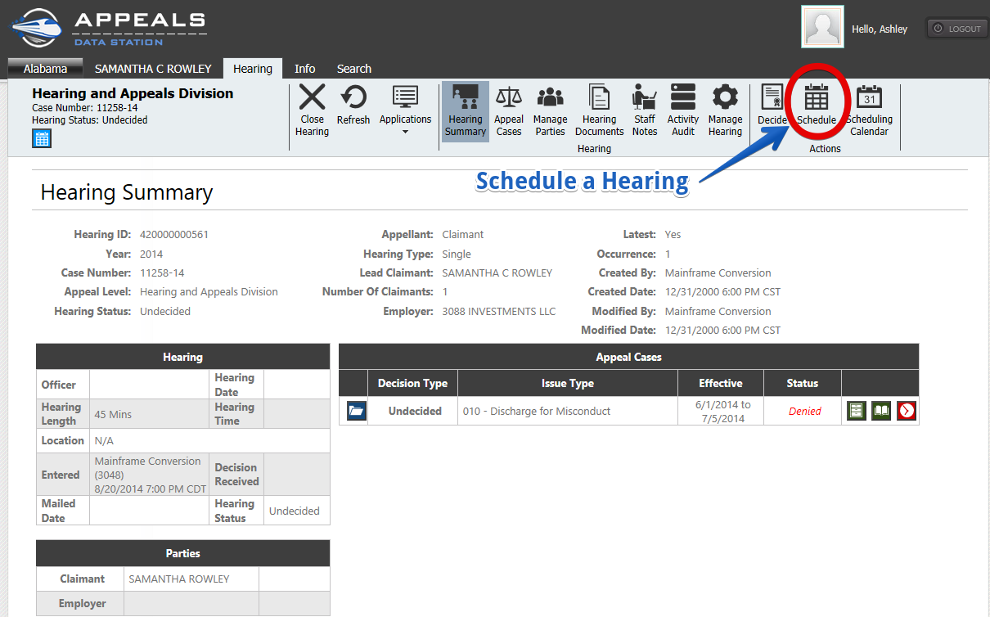990x617 pixels.
Task: Click the blue calendar icon under Hearing Status
Action: [42, 138]
